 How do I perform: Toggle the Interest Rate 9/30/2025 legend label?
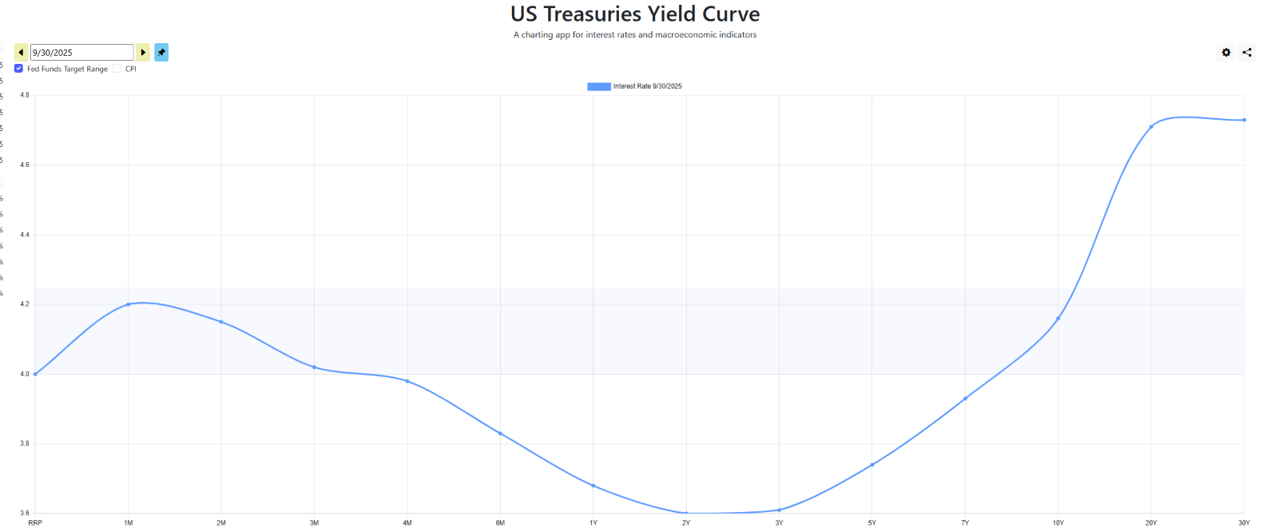tap(647, 86)
